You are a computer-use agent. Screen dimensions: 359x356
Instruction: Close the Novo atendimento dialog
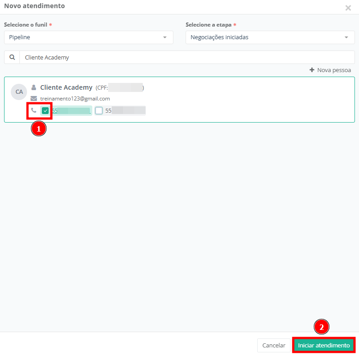click(348, 8)
